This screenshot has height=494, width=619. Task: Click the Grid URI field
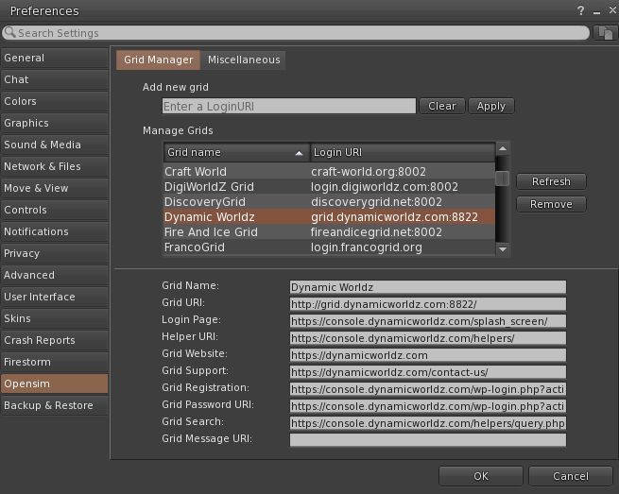pyautogui.click(x=428, y=304)
